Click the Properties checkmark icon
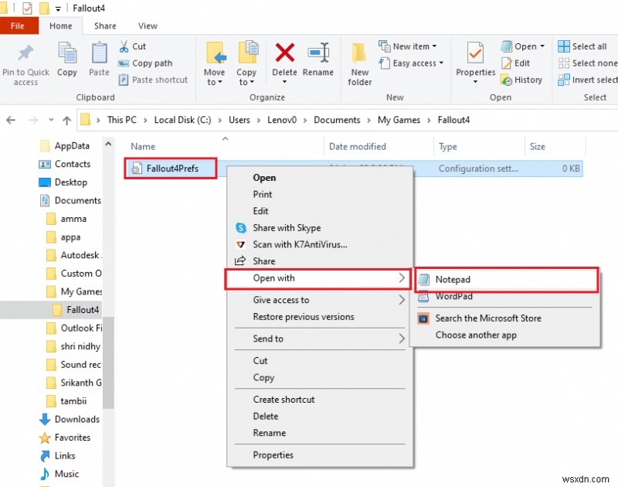 [x=475, y=53]
